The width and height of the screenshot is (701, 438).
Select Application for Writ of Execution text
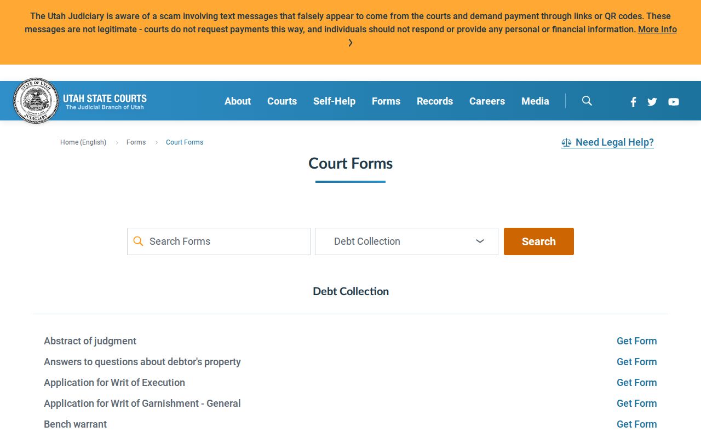pos(114,383)
